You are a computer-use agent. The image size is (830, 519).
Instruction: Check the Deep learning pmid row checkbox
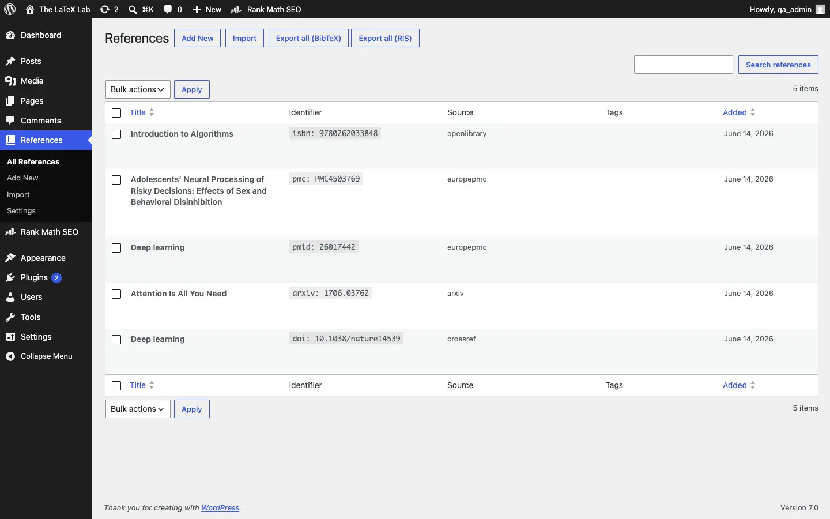(x=116, y=248)
